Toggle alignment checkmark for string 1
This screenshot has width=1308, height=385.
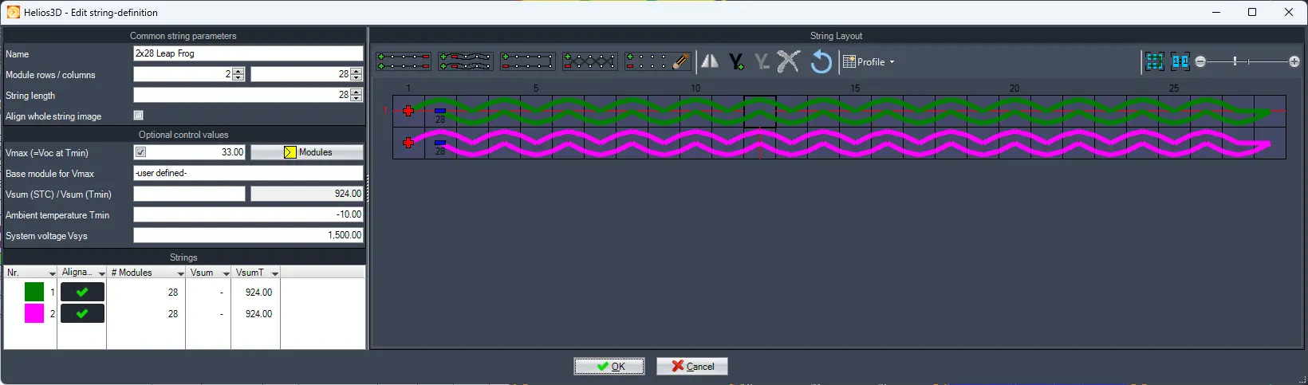pyautogui.click(x=82, y=293)
